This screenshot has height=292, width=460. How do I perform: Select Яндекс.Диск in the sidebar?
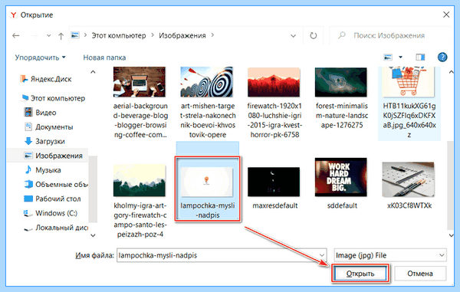(46, 79)
